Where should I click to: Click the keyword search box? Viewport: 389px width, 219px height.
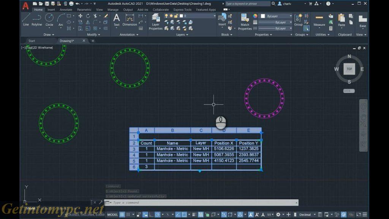pyautogui.click(x=247, y=4)
